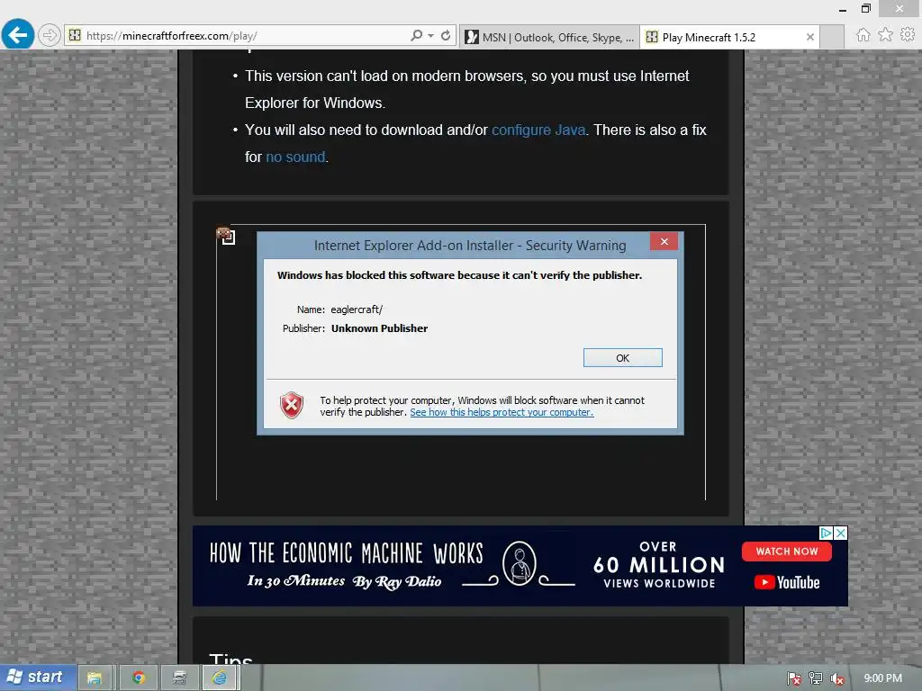Click the AdChoices icon on the banner
Image resolution: width=922 pixels, height=691 pixels.
(x=827, y=533)
